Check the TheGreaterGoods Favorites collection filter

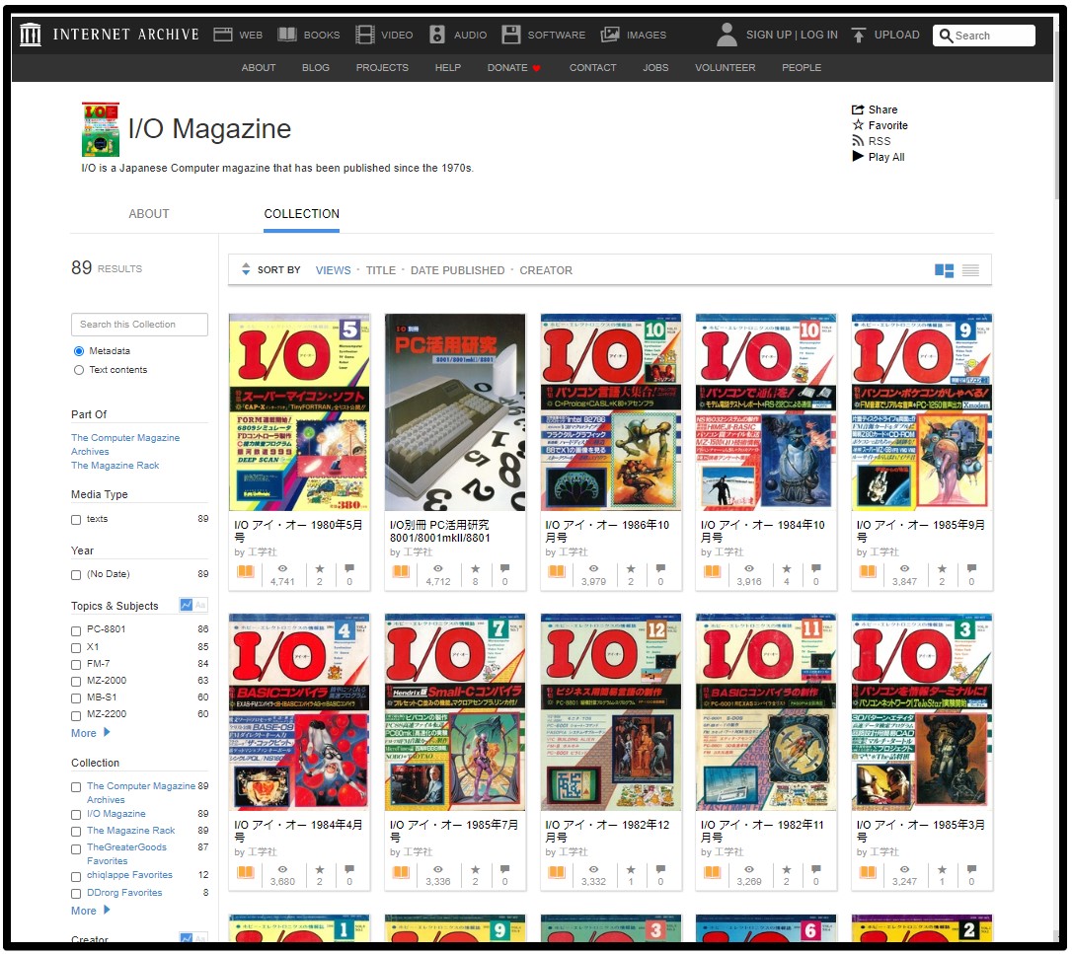(76, 848)
